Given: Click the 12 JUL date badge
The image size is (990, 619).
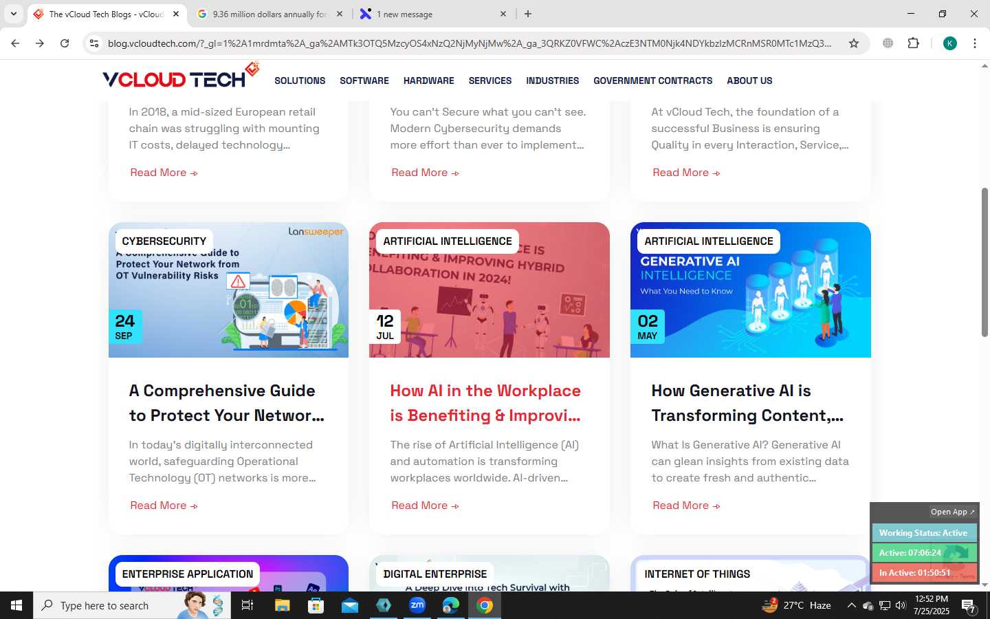Looking at the screenshot, I should tap(385, 327).
